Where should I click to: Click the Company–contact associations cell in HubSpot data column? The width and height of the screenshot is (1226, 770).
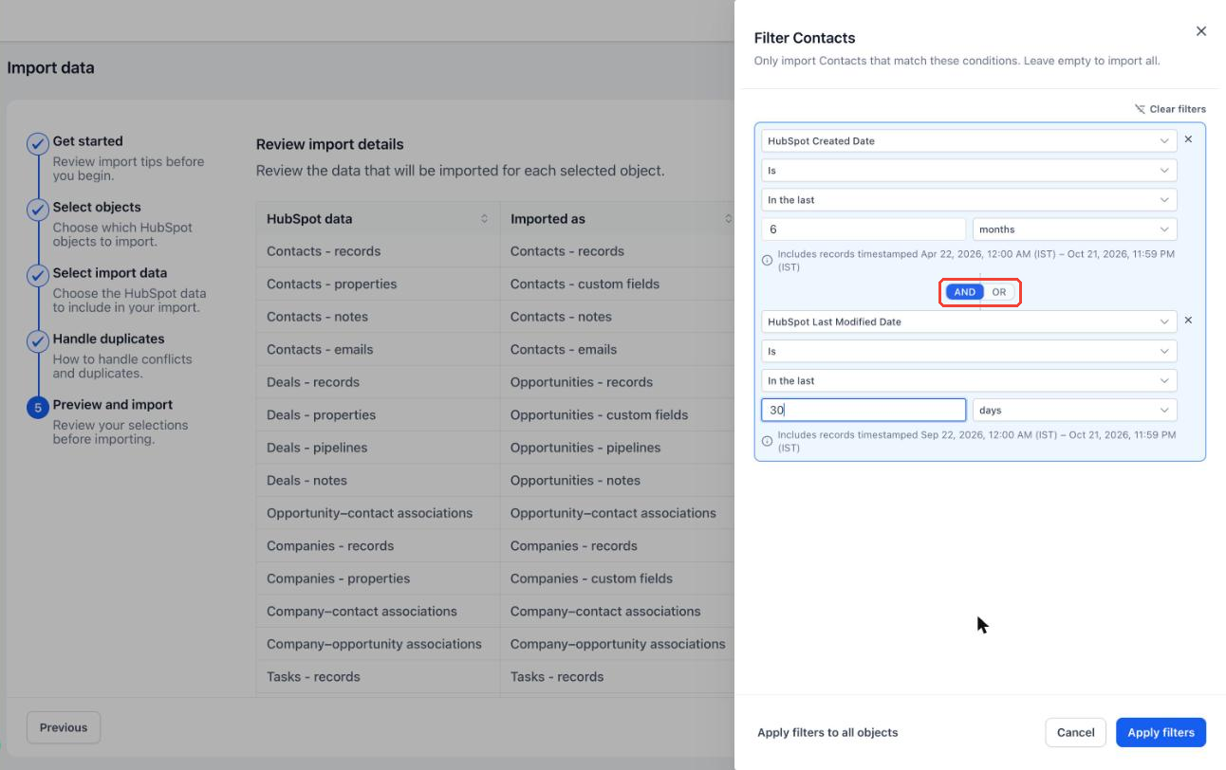point(378,612)
